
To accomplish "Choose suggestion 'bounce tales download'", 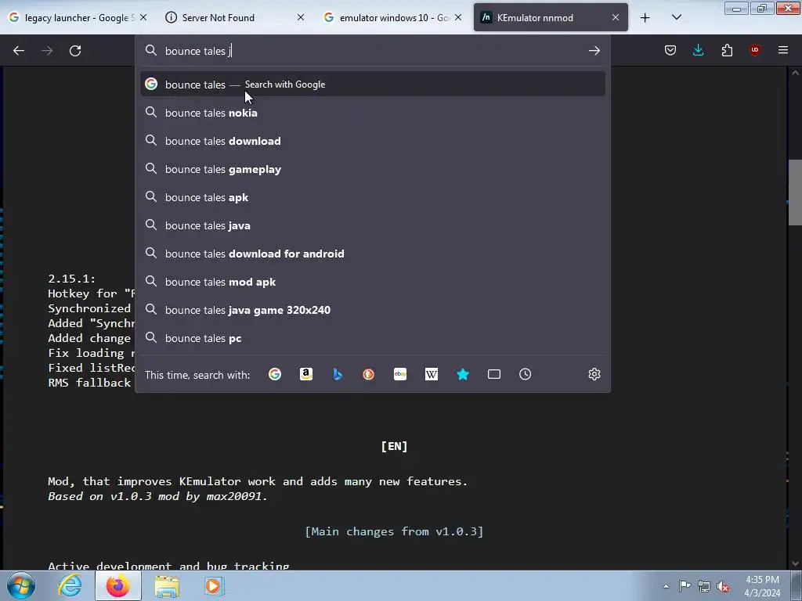I will tap(372, 141).
